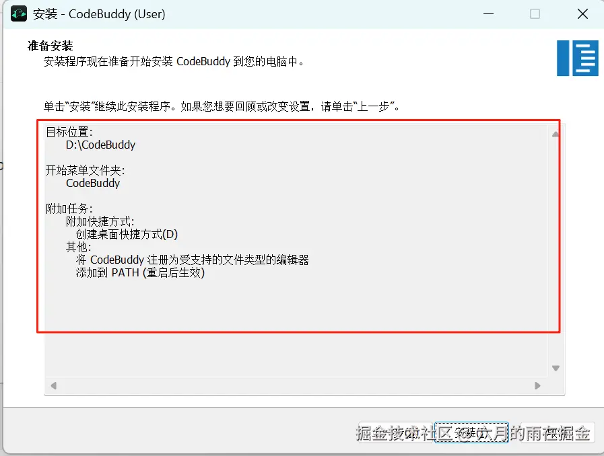The height and width of the screenshot is (456, 604).
Task: Start installation with the 安装 button
Action: point(471,433)
